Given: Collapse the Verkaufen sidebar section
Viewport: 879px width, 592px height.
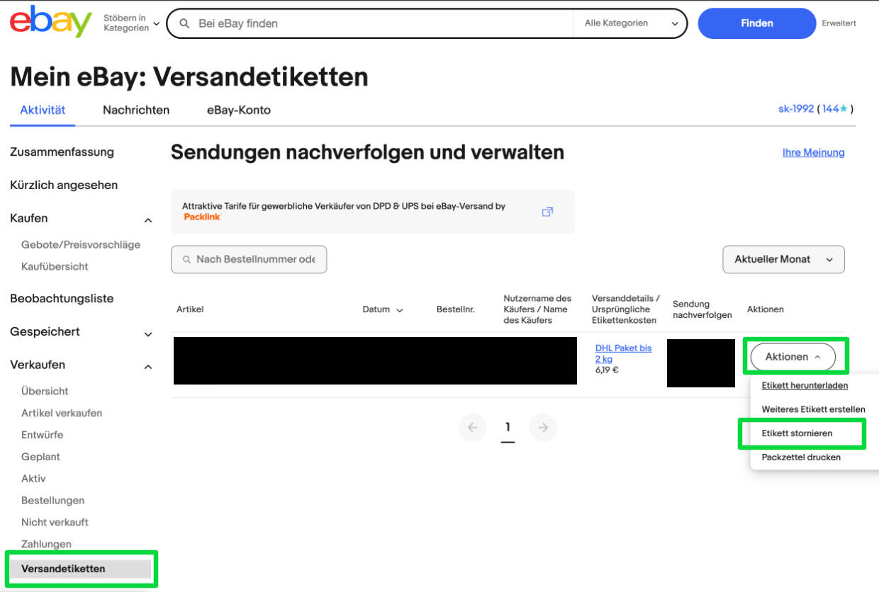Looking at the screenshot, I should coord(148,367).
